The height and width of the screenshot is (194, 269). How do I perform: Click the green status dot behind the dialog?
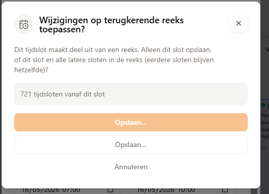tap(263, 105)
